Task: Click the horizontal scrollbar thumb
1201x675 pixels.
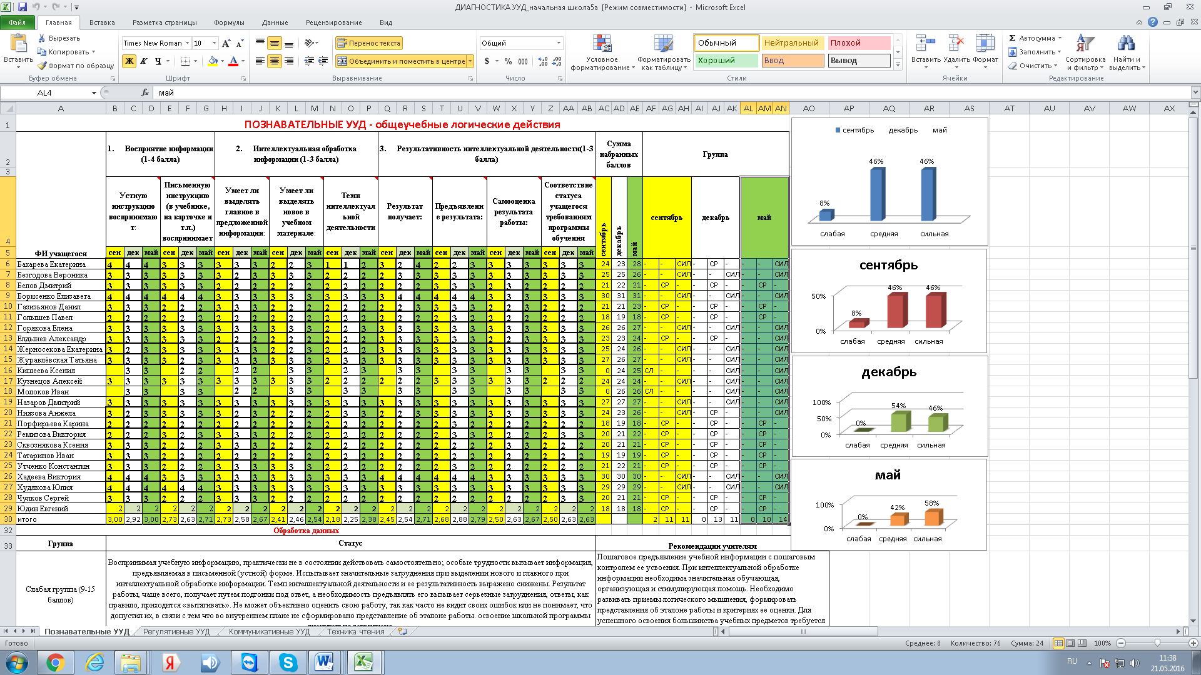Action: click(803, 632)
